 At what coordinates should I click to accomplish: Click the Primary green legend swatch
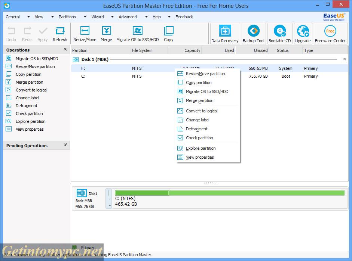(x=74, y=247)
